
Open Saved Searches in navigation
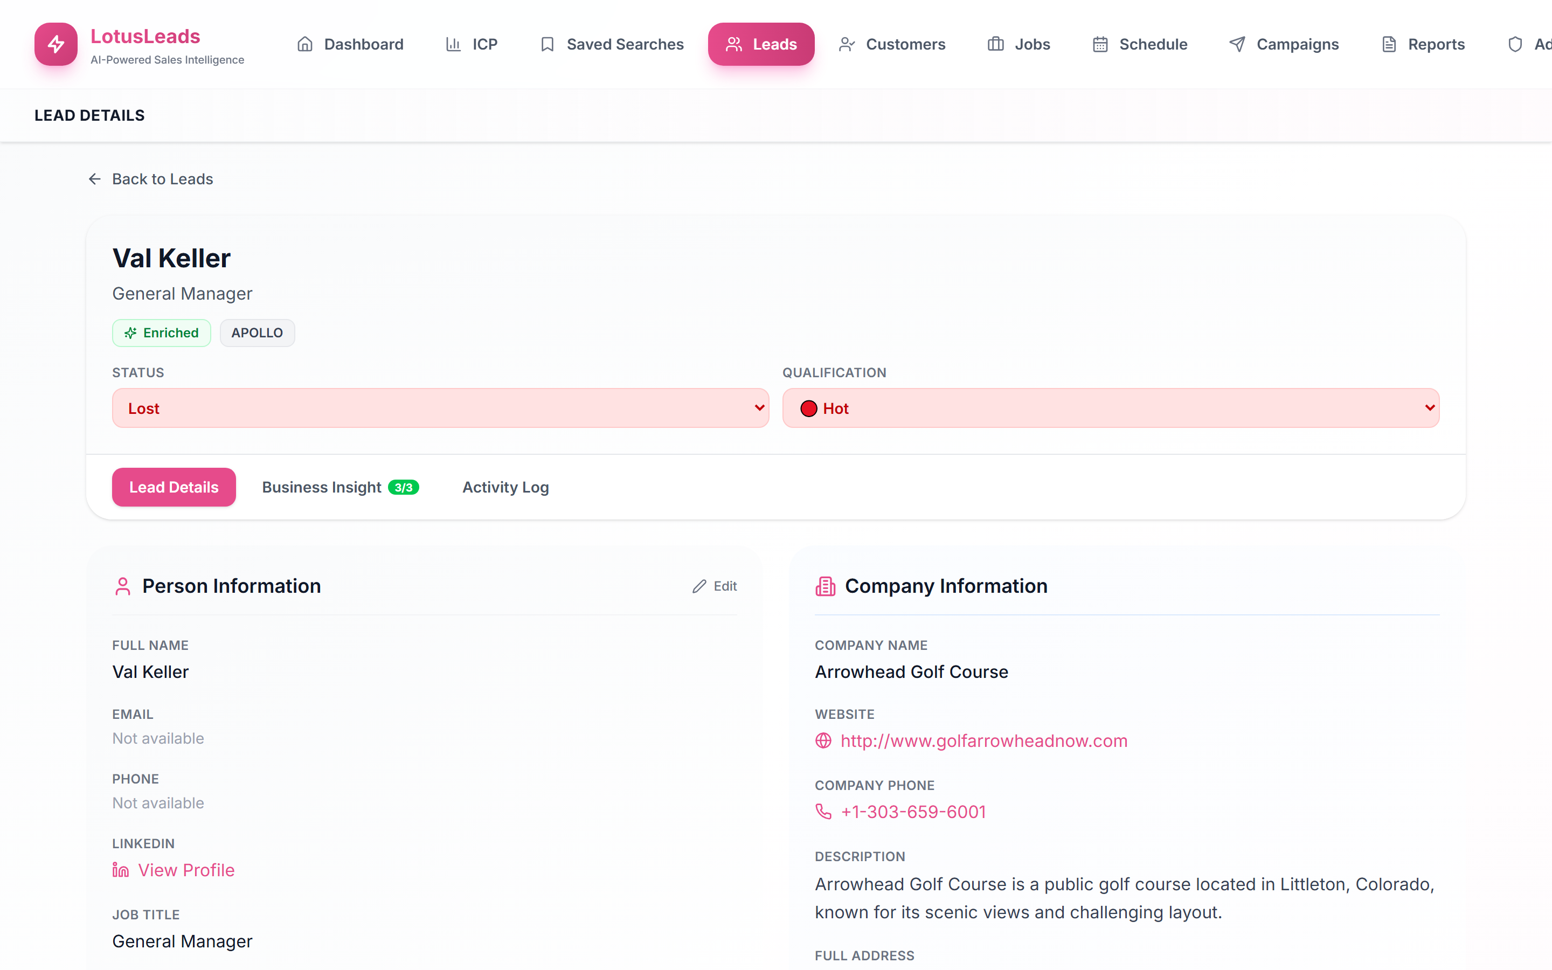coord(612,44)
